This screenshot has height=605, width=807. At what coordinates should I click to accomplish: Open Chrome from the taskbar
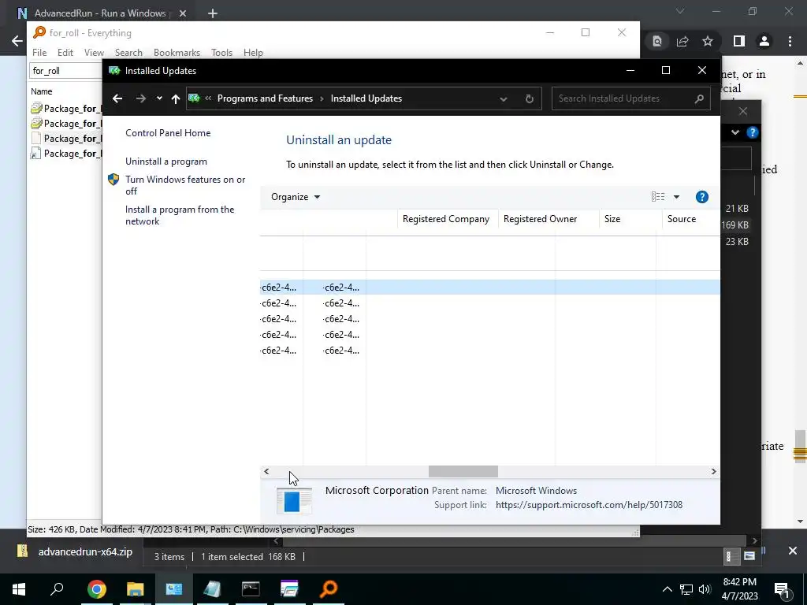[x=96, y=589]
